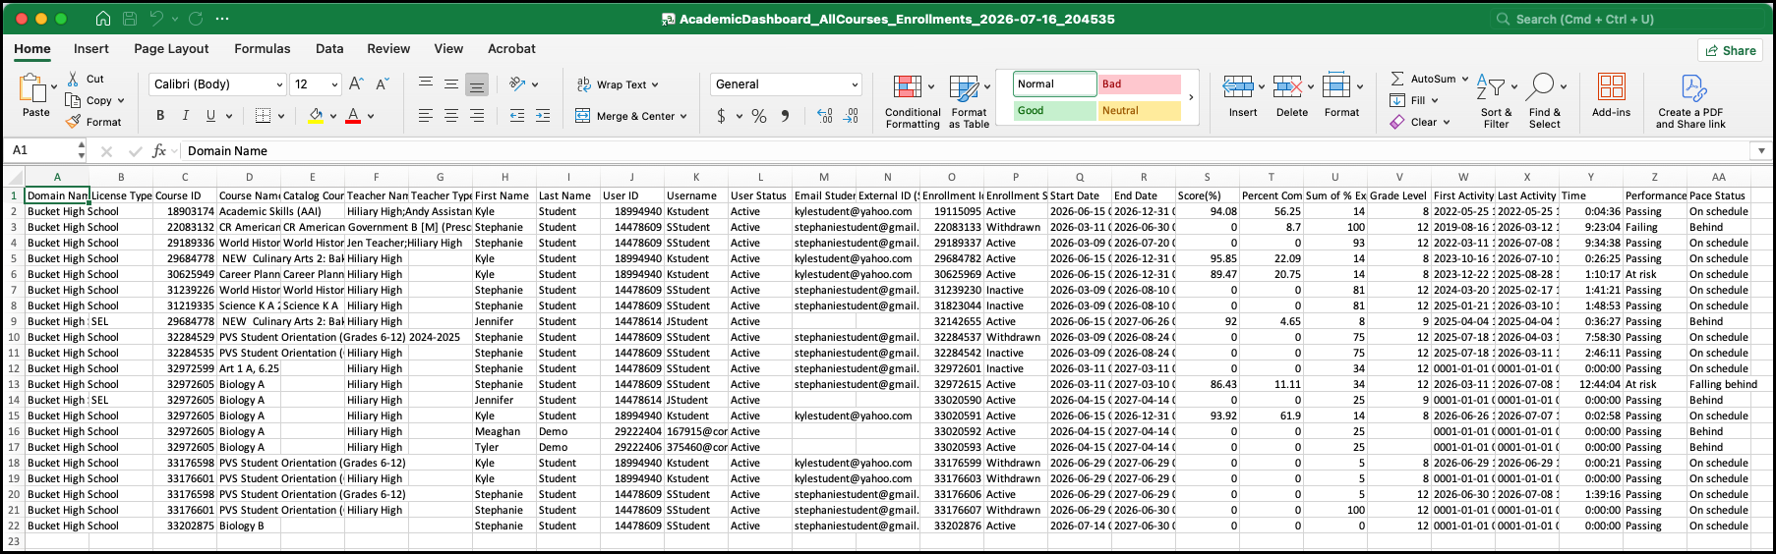Image resolution: width=1776 pixels, height=554 pixels.
Task: Redo the last action
Action: click(x=195, y=19)
